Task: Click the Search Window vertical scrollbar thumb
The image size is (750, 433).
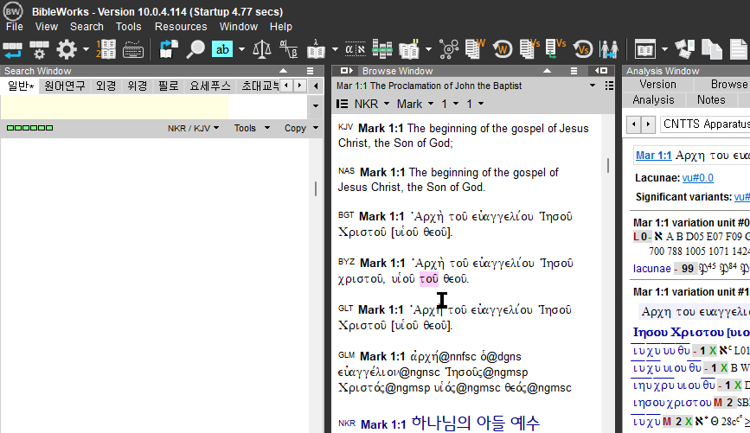Action: click(316, 188)
